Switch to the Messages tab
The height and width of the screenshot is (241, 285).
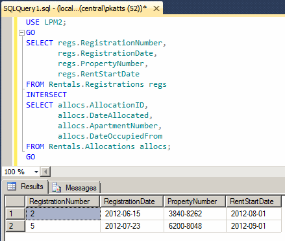[74, 187]
